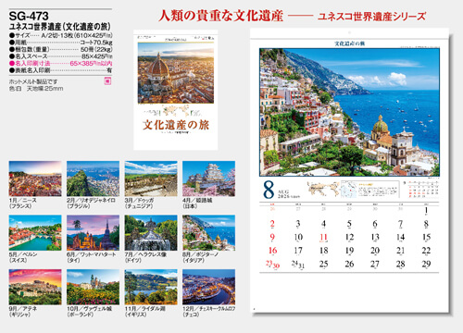The width and height of the screenshot is (463, 333).
Task: Click the small pink square icon
Action: 107,81
